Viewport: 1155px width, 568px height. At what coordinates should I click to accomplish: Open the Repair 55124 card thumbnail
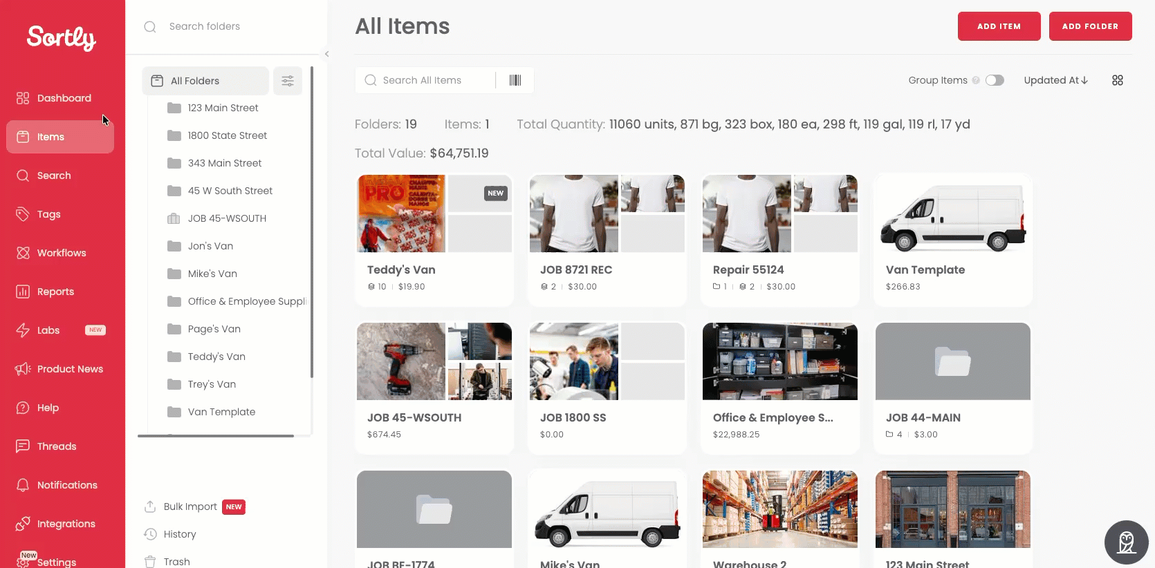(x=780, y=214)
